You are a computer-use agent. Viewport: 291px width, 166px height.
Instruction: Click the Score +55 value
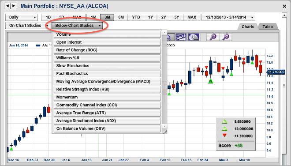[239, 146]
